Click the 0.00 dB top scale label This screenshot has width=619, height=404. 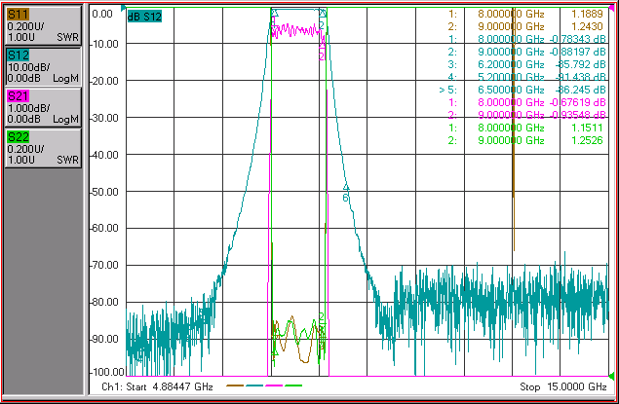coord(102,14)
